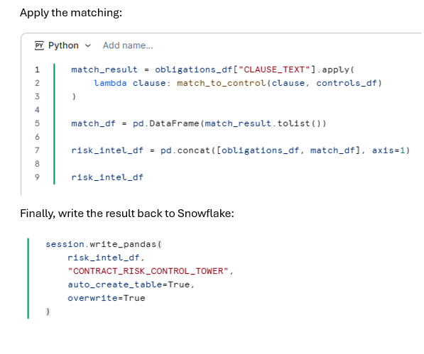
Task: Click the 'risk_intel_df = pd.concat' line
Action: click(241, 150)
